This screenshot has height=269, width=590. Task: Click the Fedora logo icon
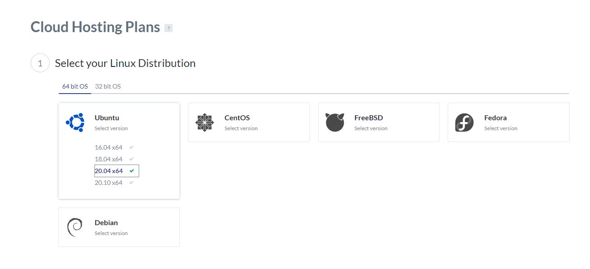tap(464, 123)
